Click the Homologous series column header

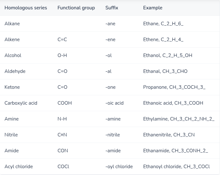tap(26, 8)
